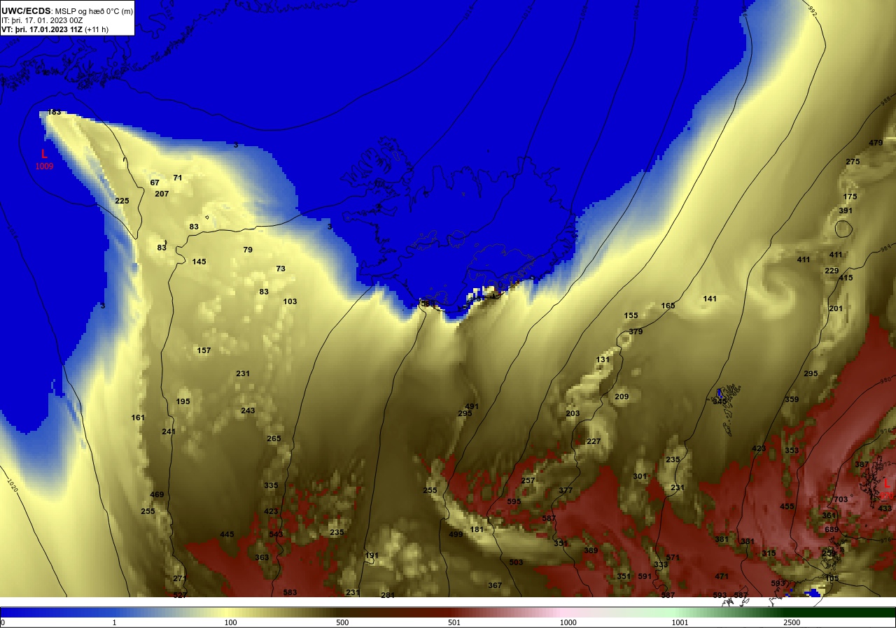Click the height value 595
This screenshot has width=896, height=628.
click(x=514, y=502)
